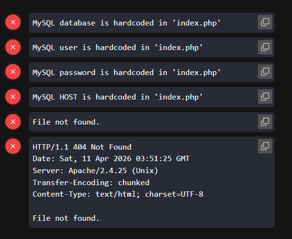Copy the single-line 'File not found.' message
This screenshot has width=292, height=239.
click(265, 122)
